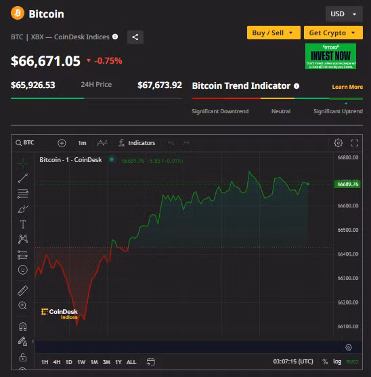Viewport: 371px width, 377px height.
Task: Click the Bitcoin Trend Indicator color bar
Action: click(278, 98)
